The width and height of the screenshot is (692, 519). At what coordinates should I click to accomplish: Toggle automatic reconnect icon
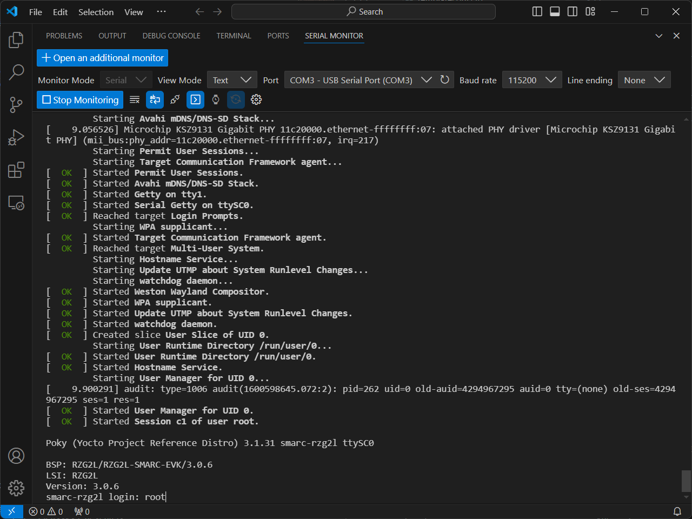236,99
